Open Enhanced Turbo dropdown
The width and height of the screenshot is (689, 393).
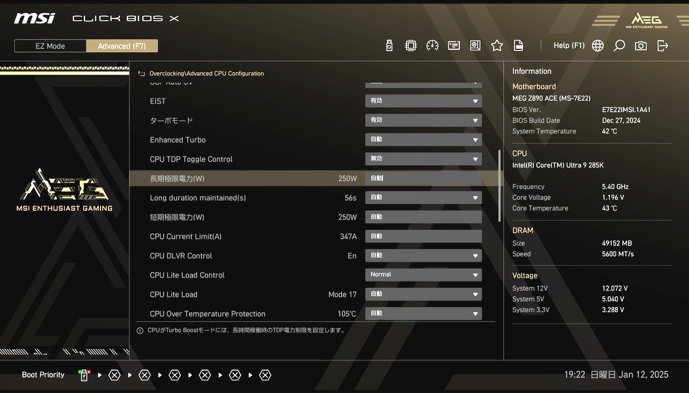tap(423, 140)
